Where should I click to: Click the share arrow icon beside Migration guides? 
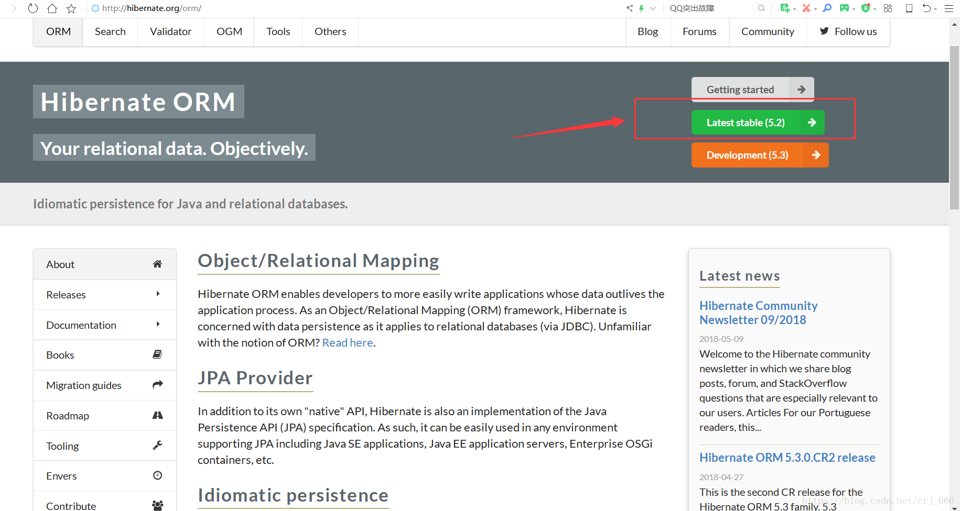pyautogui.click(x=157, y=385)
